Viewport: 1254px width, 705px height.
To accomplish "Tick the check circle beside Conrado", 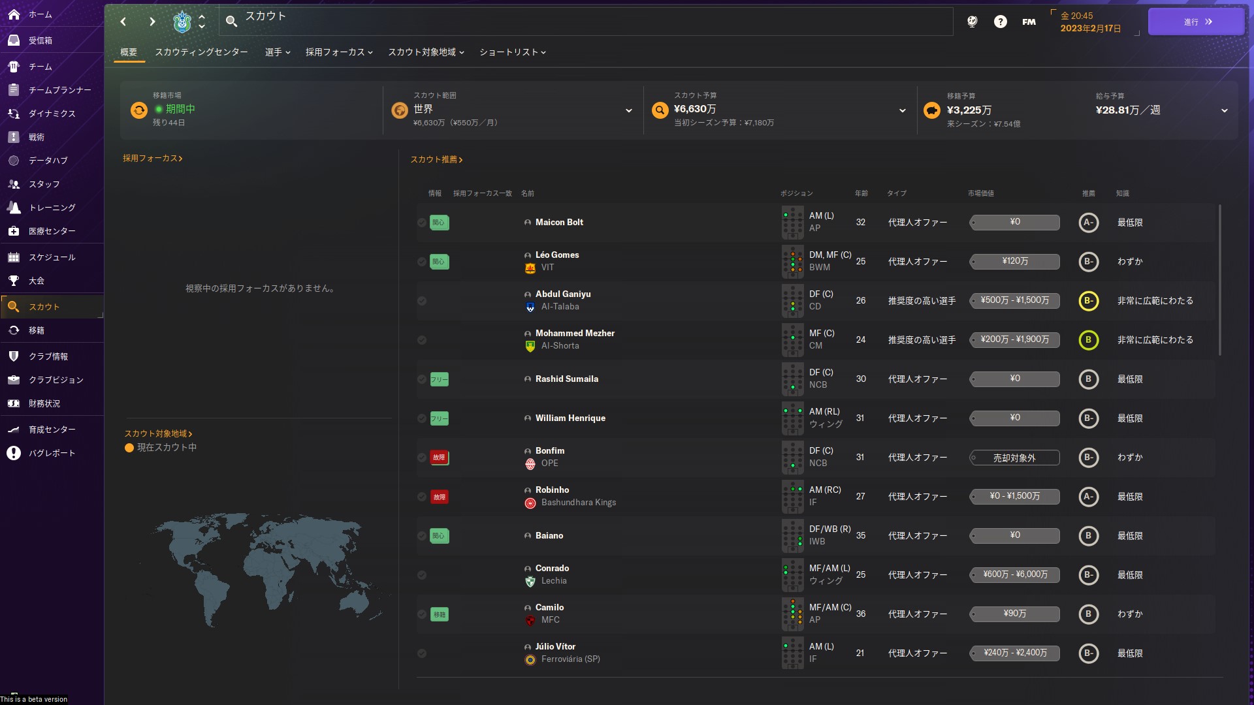I will (x=422, y=575).
